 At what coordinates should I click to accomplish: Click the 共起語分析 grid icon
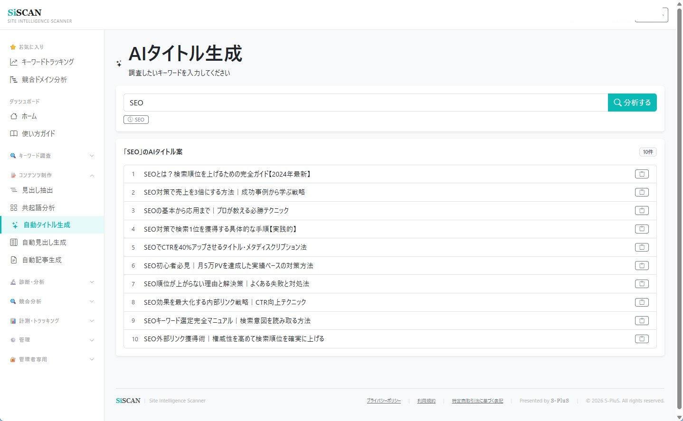click(x=14, y=208)
